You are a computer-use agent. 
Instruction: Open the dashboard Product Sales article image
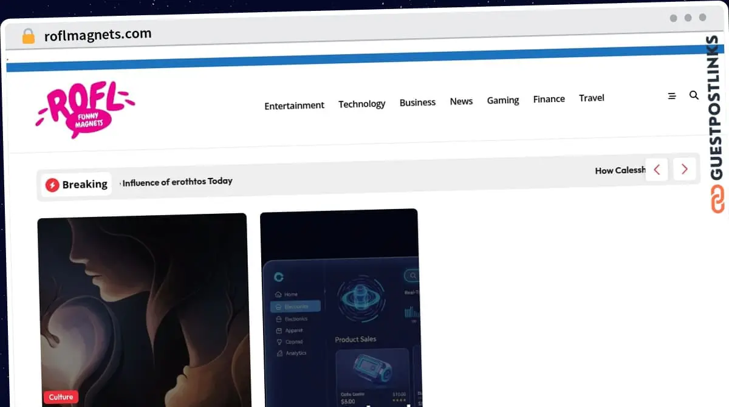339,310
